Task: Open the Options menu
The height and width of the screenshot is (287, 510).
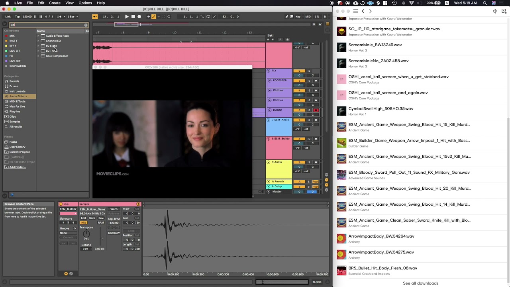Action: pyautogui.click(x=85, y=3)
